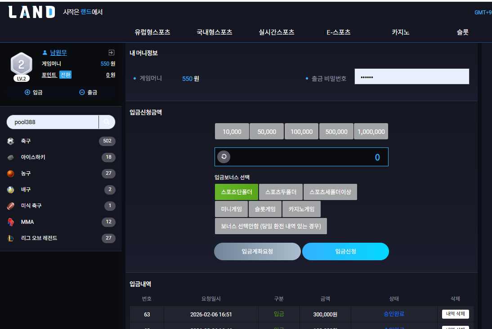492x329 pixels.
Task: Select 스포츠단폴더 deposit bonus option
Action: tap(237, 192)
